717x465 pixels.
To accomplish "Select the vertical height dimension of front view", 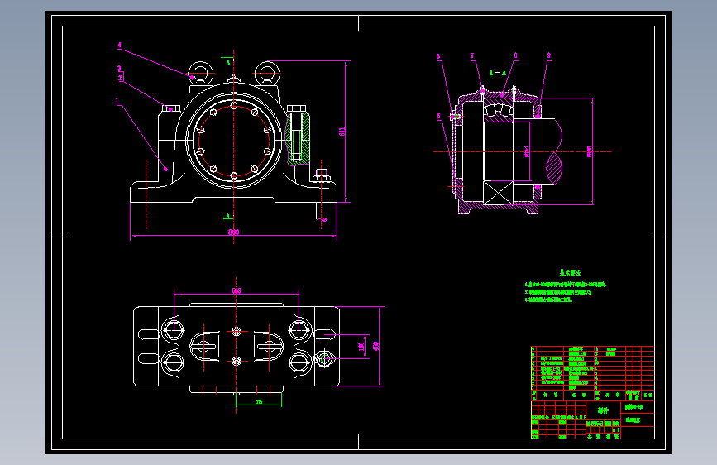I will [342, 132].
